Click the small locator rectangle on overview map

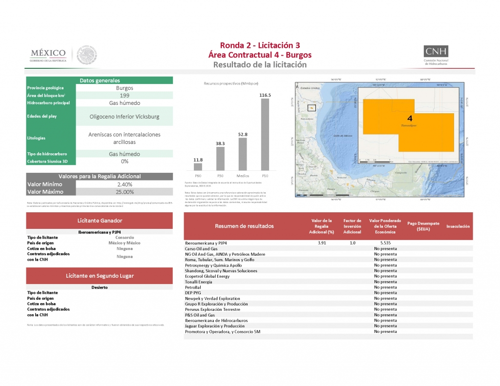312,108
